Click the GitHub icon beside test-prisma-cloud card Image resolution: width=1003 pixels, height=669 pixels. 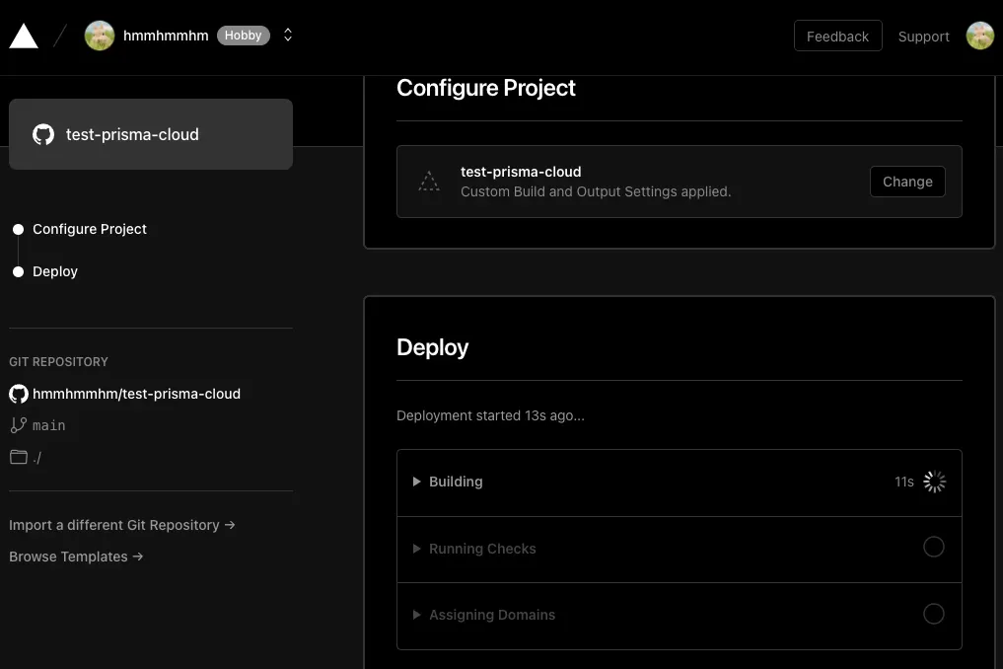click(43, 134)
